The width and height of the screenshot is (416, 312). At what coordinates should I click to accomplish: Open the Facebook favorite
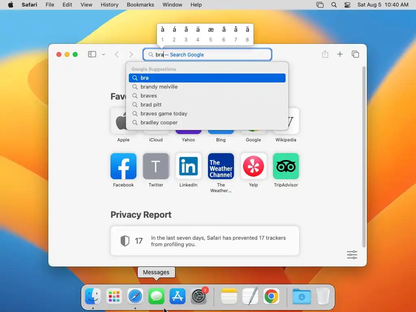pyautogui.click(x=123, y=166)
